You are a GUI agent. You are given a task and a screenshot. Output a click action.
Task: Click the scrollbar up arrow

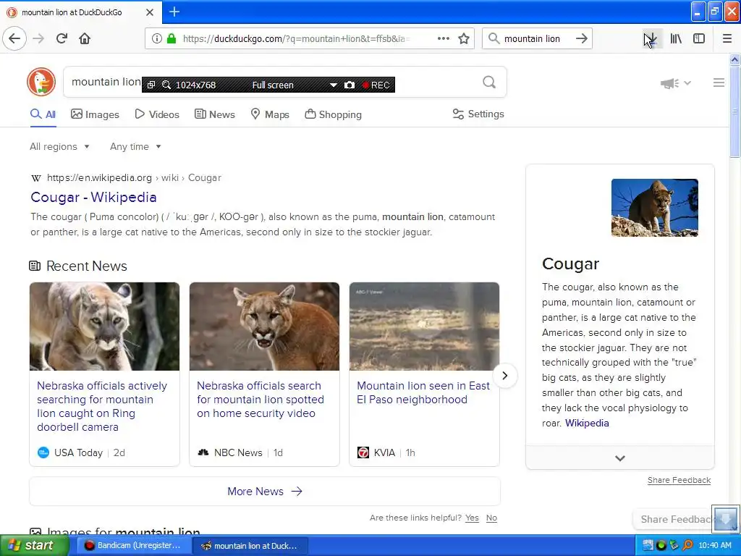click(x=734, y=59)
